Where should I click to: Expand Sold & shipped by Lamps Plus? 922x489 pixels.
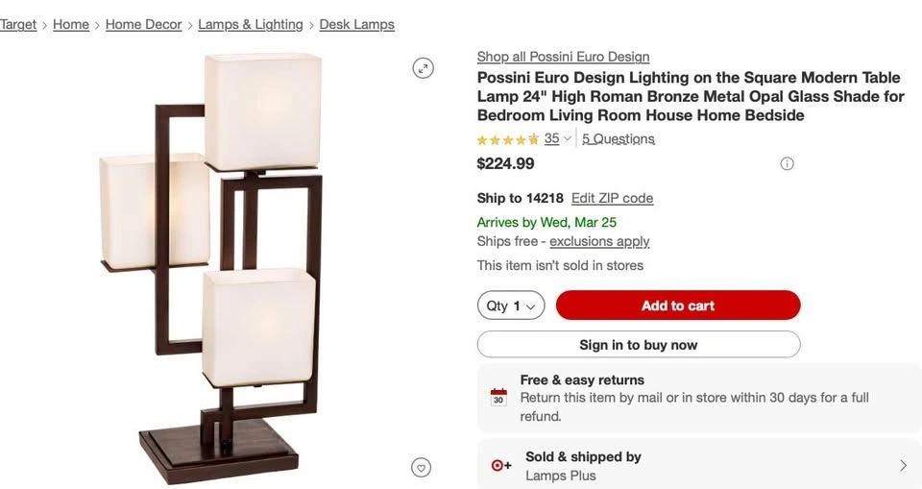point(903,466)
